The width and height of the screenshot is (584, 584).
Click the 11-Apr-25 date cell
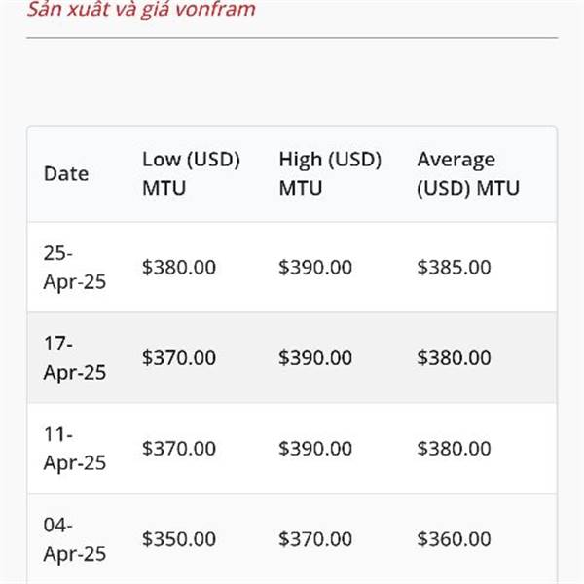pyautogui.click(x=75, y=449)
